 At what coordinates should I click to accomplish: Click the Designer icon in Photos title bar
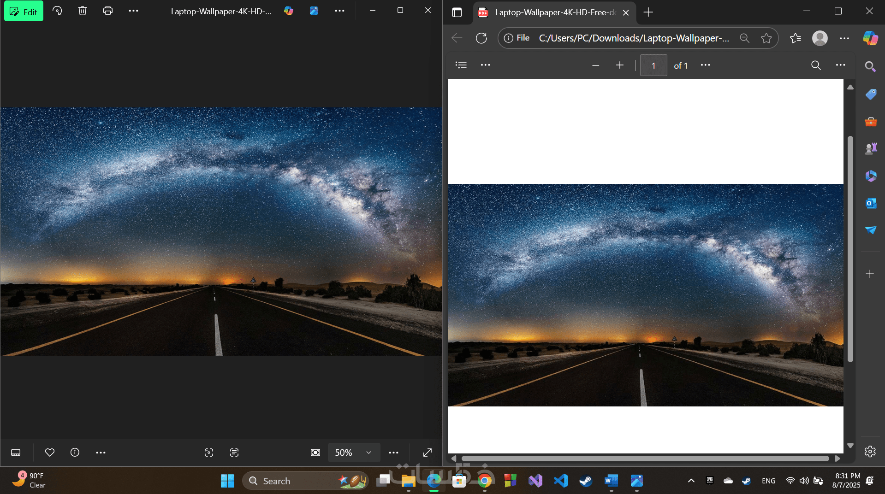(314, 11)
